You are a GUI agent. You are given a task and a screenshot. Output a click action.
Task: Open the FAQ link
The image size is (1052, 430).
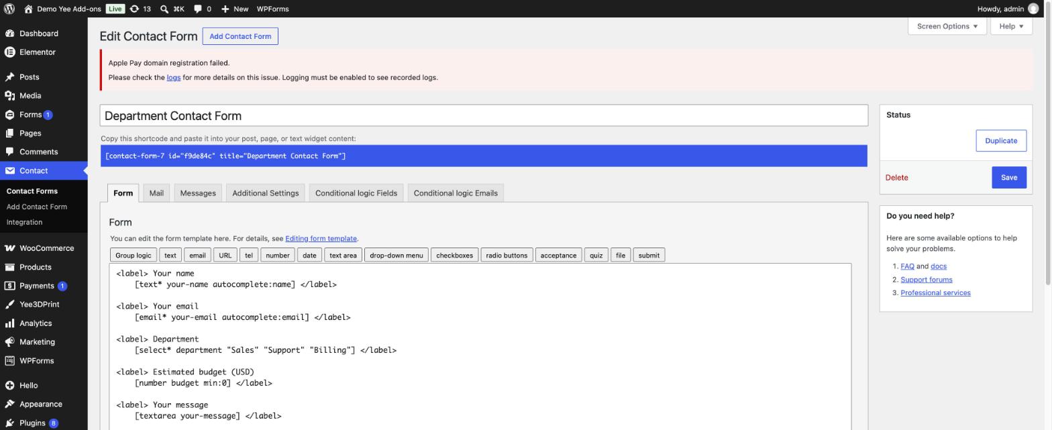907,266
